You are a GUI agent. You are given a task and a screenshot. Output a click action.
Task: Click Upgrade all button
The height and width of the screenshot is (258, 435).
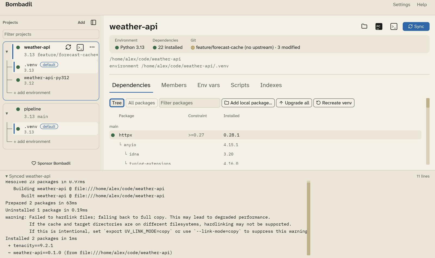click(x=294, y=103)
